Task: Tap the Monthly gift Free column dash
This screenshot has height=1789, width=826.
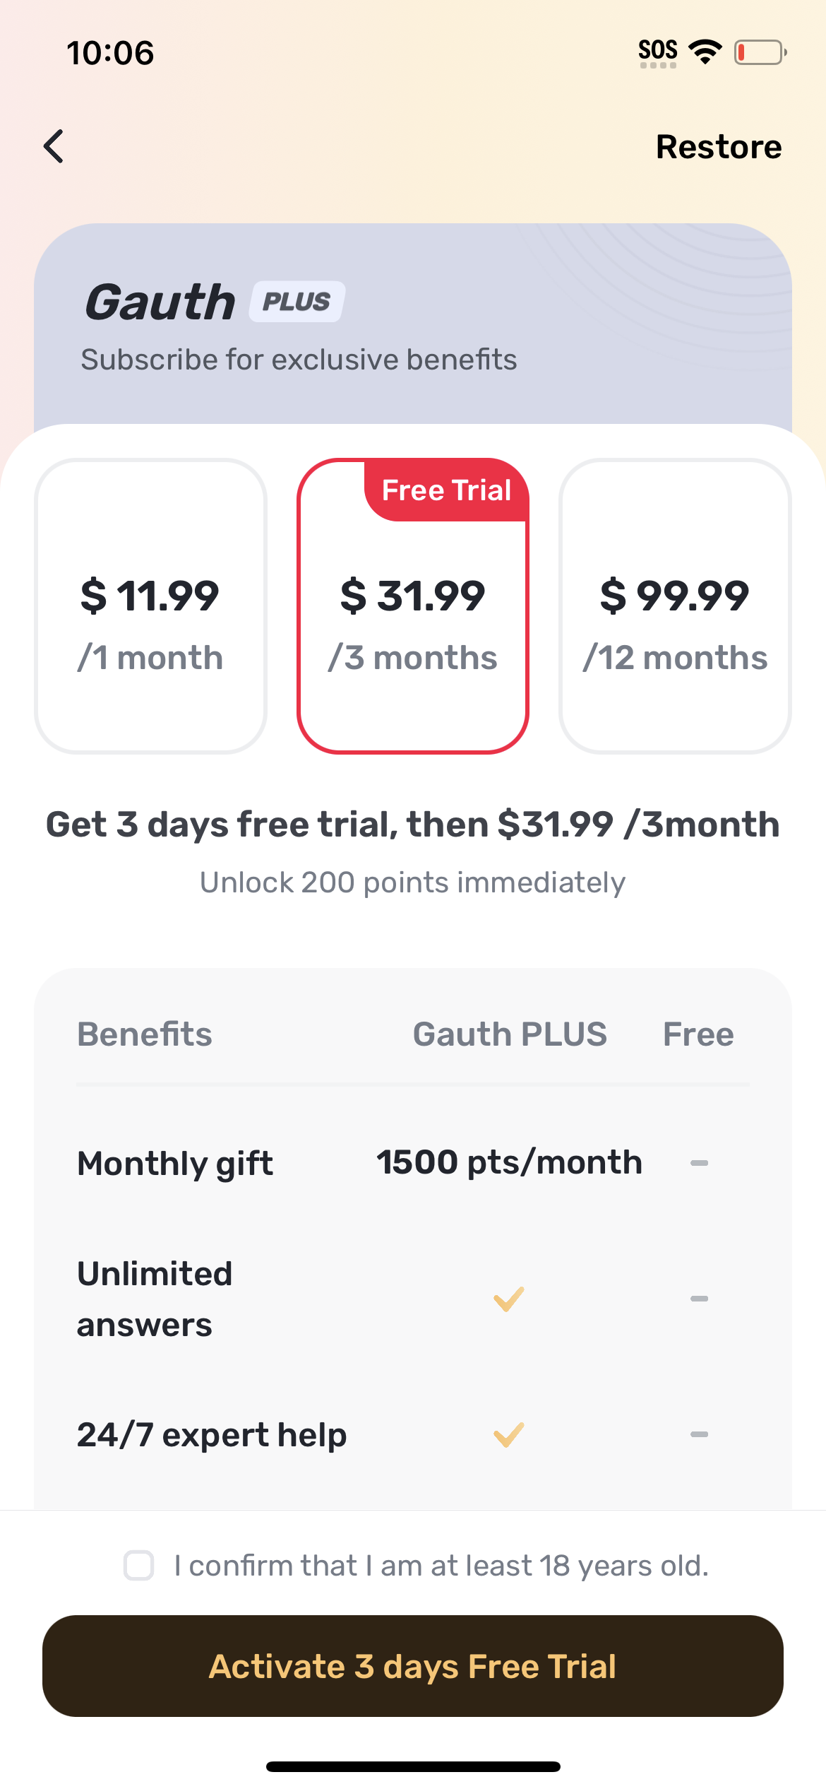Action: pos(699,1163)
